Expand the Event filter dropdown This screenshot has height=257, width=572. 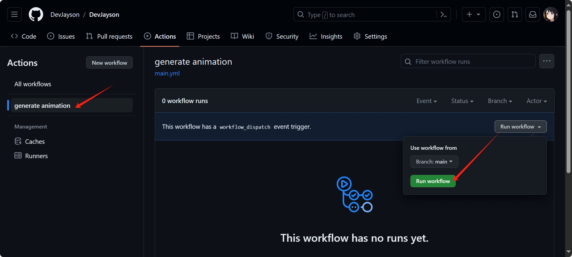click(427, 101)
